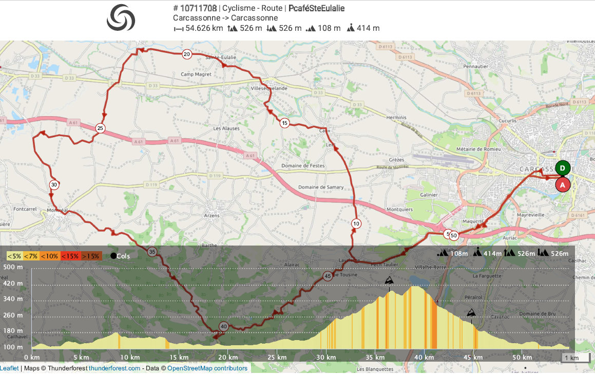Click the yellow <5% gradient legend swatch
Viewport: 595px width, 375px height.
(14, 256)
